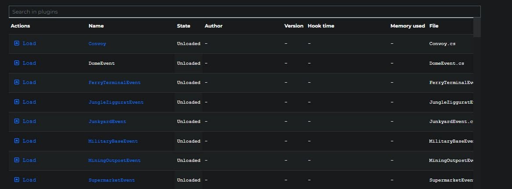
Task: Click the Load icon beside DomeEvent
Action: tap(17, 63)
